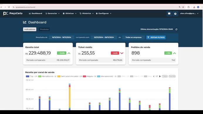The image size is (203, 114).
Task: Click the + 21% badge
Action: [x=168, y=53]
